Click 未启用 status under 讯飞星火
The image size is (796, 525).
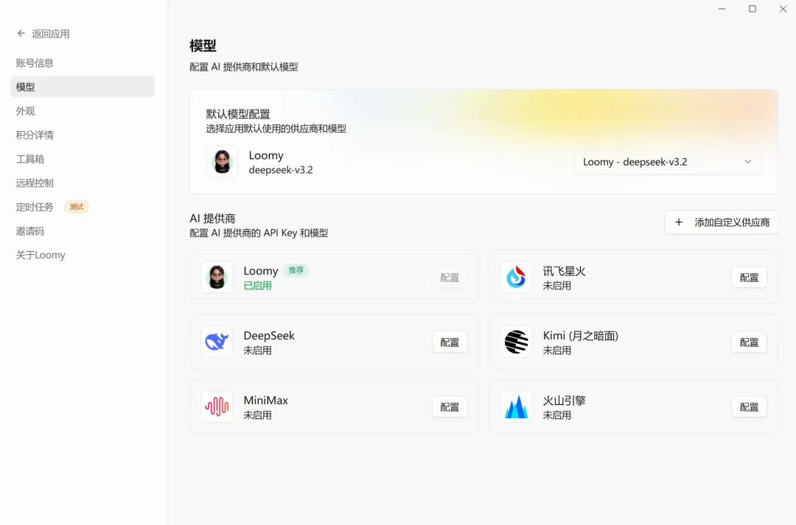coord(557,286)
